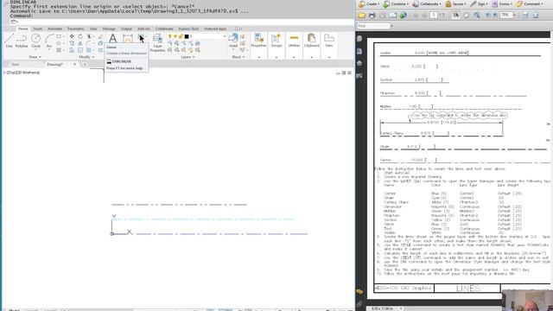Switch to the Parametric ribbon tab

coord(75,29)
